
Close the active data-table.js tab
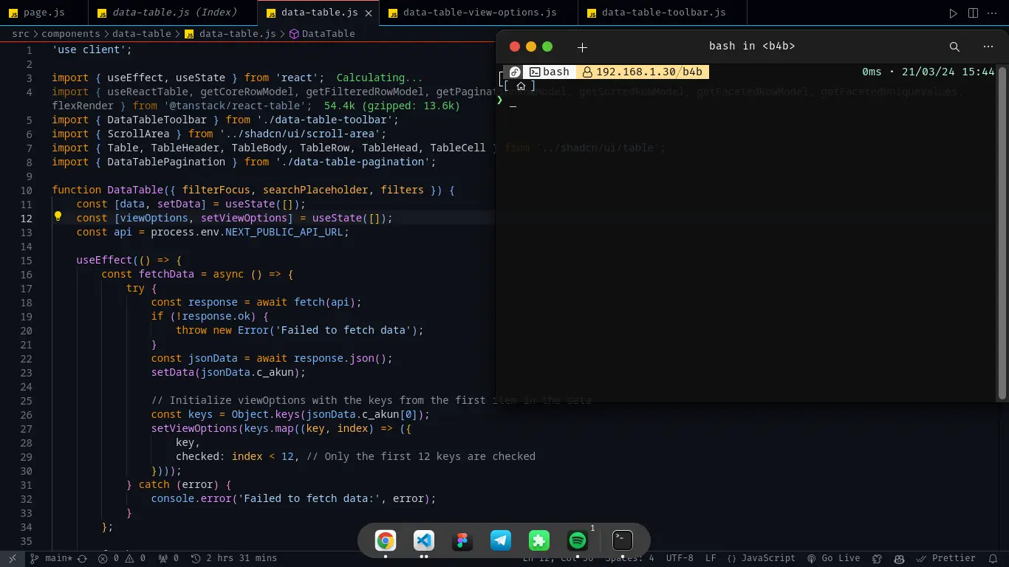tap(369, 13)
